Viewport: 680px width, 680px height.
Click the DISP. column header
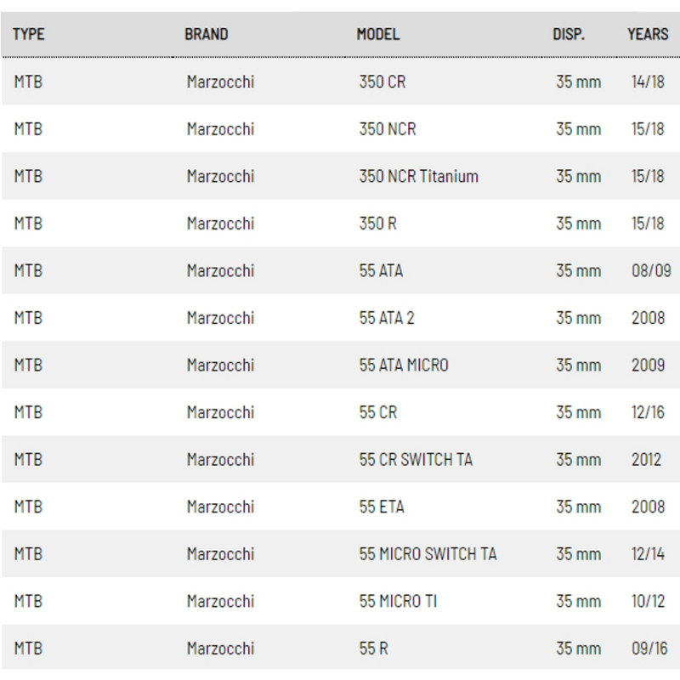click(x=568, y=35)
